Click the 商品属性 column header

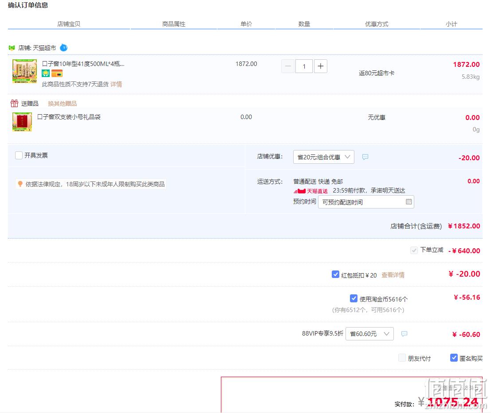pos(174,24)
